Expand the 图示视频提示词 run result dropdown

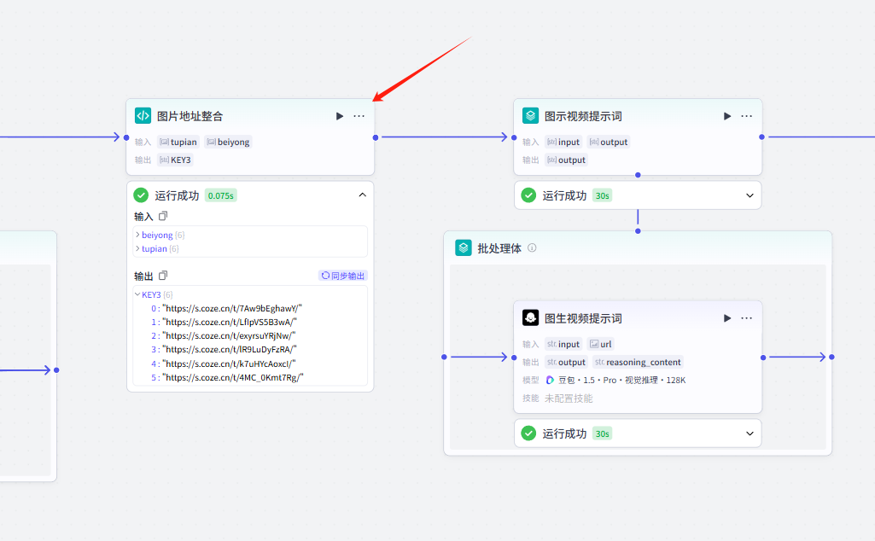pyautogui.click(x=750, y=195)
